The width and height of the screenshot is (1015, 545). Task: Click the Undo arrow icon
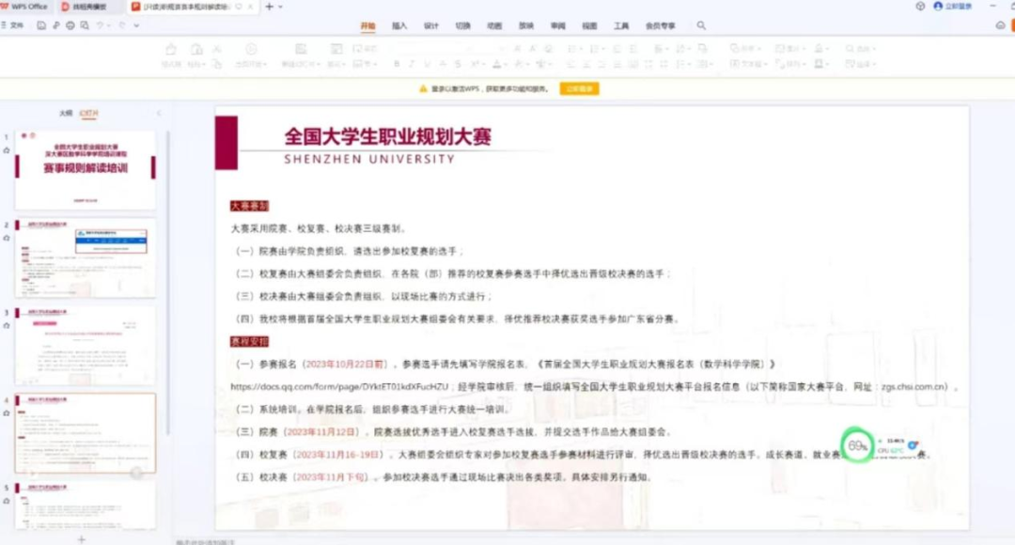100,25
